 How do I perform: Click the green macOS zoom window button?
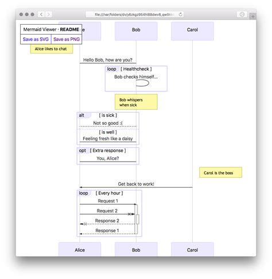tap(33, 14)
